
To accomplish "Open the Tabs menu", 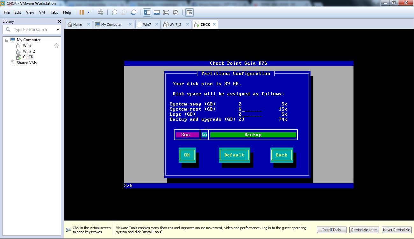I will (54, 12).
